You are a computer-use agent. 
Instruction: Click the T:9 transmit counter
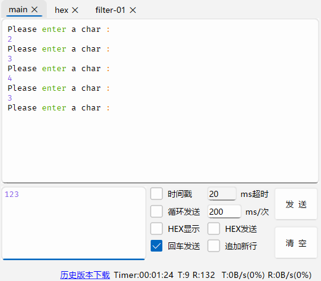(x=183, y=275)
